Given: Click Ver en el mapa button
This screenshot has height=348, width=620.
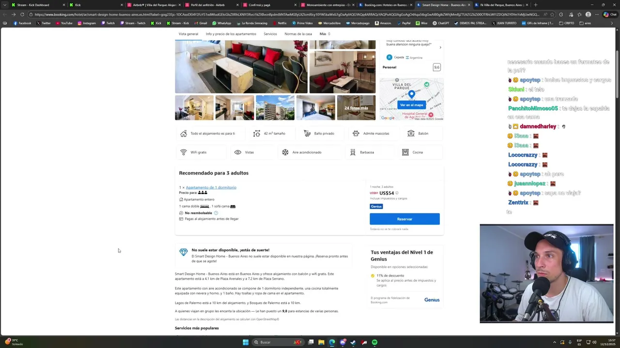Looking at the screenshot, I should pos(411,105).
